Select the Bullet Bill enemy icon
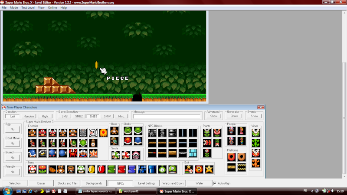347x195 pixels. pyautogui.click(x=42, y=153)
